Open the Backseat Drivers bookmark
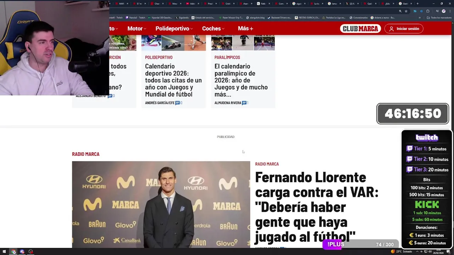 click(279, 17)
